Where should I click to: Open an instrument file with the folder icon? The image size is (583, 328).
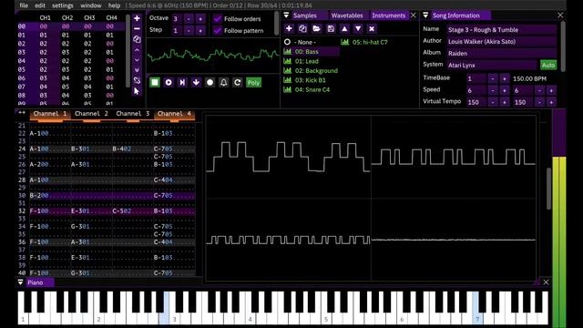pos(316,28)
